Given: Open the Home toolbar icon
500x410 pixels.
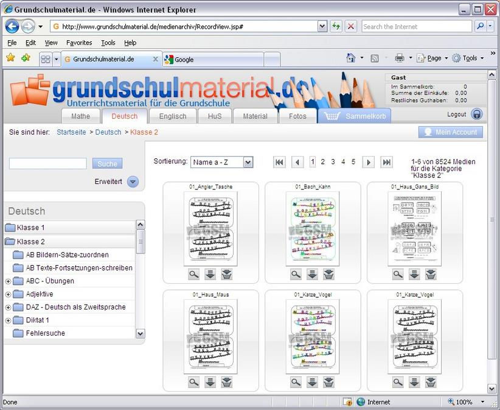Looking at the screenshot, I should point(350,58).
